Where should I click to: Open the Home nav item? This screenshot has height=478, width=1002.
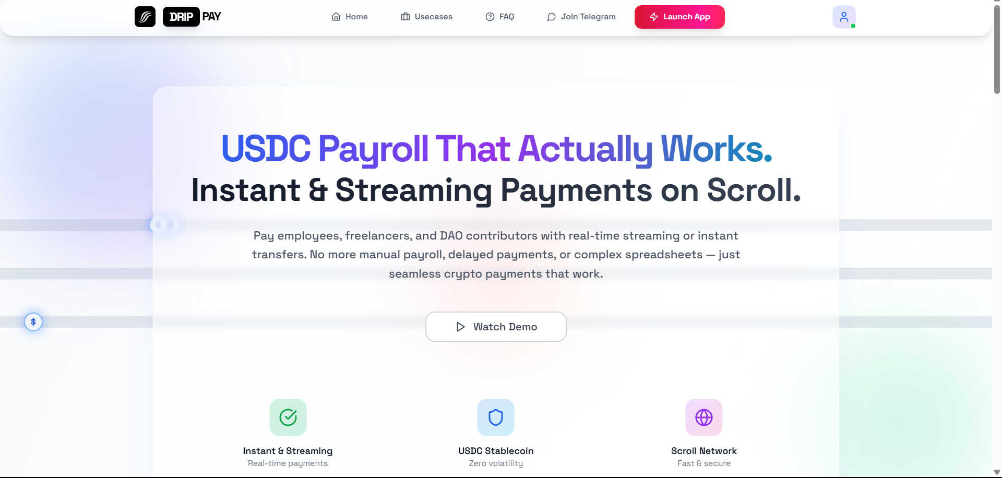[x=350, y=17]
